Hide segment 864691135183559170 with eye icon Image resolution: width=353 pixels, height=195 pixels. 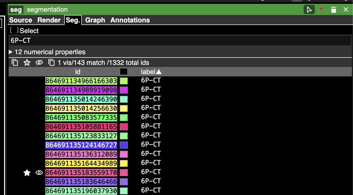click(39, 173)
